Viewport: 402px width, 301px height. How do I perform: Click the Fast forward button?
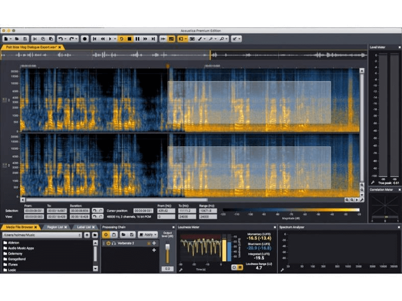coord(146,39)
